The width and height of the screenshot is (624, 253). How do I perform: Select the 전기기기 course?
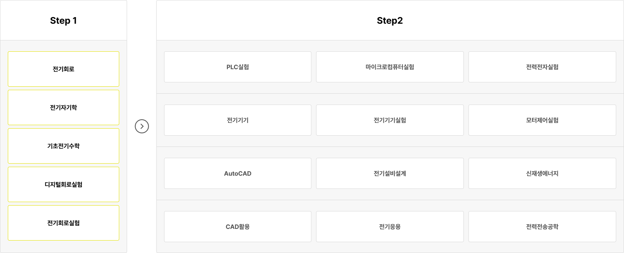click(x=238, y=120)
